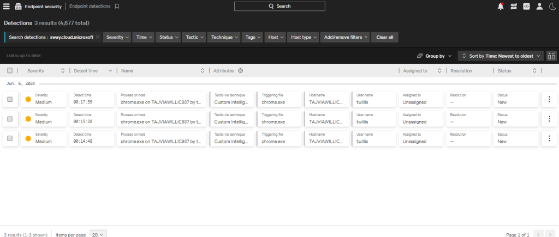Remove the sway.cloud.microsoft search filter
559x237 pixels.
click(x=98, y=37)
